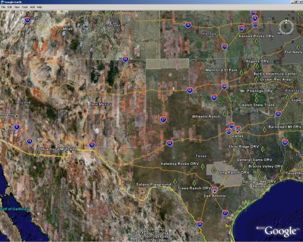Select the Clayton State Trails label
This screenshot has height=242, width=303.
click(256, 105)
